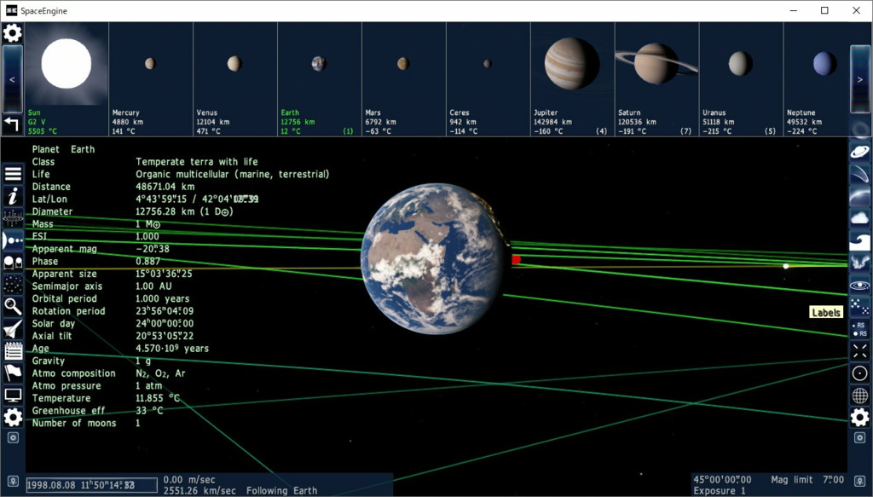Toggle water surfaces wave icon
This screenshot has width=873, height=497.
[x=859, y=240]
